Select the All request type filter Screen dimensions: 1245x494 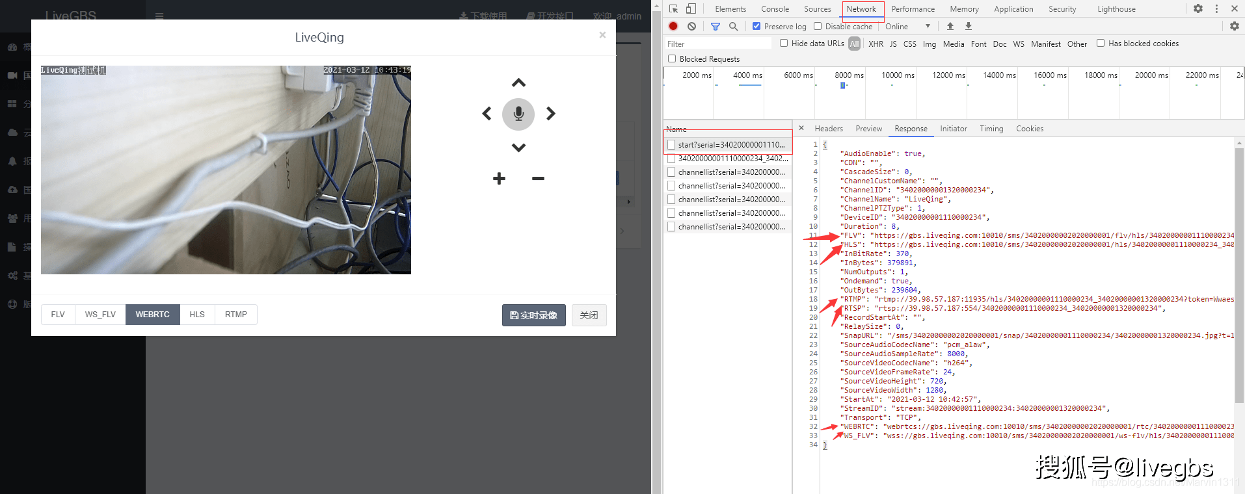click(855, 44)
